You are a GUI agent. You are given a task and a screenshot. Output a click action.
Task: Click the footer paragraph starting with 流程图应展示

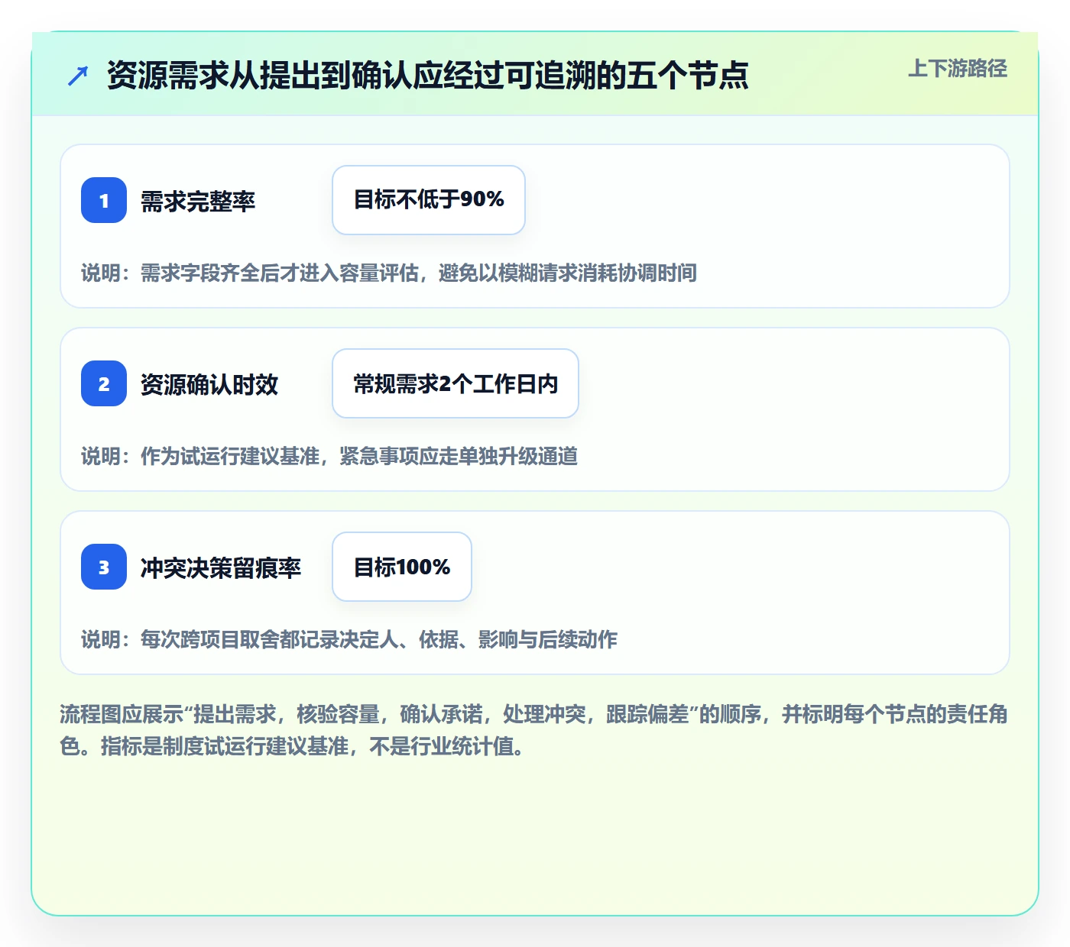pyautogui.click(x=534, y=730)
